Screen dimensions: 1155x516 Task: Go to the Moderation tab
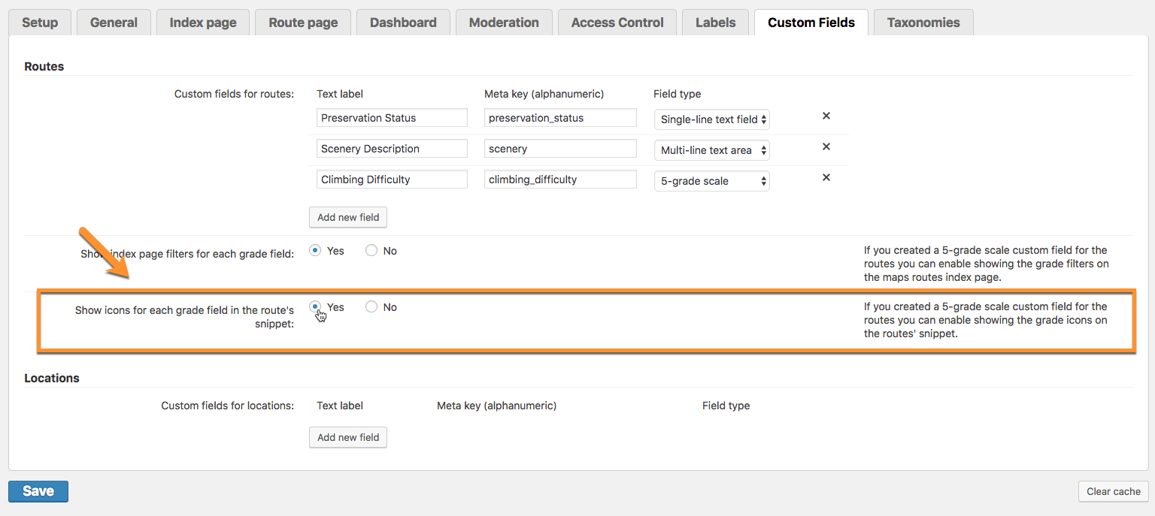[x=503, y=23]
